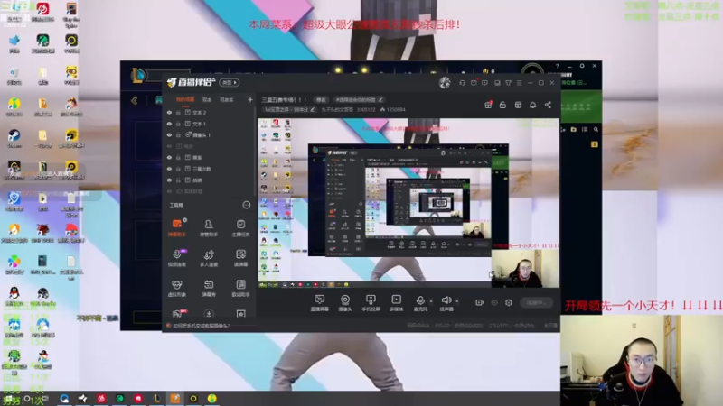The height and width of the screenshot is (406, 723).
Task: Add a screen capture source from bottom bar
Action: click(320, 303)
